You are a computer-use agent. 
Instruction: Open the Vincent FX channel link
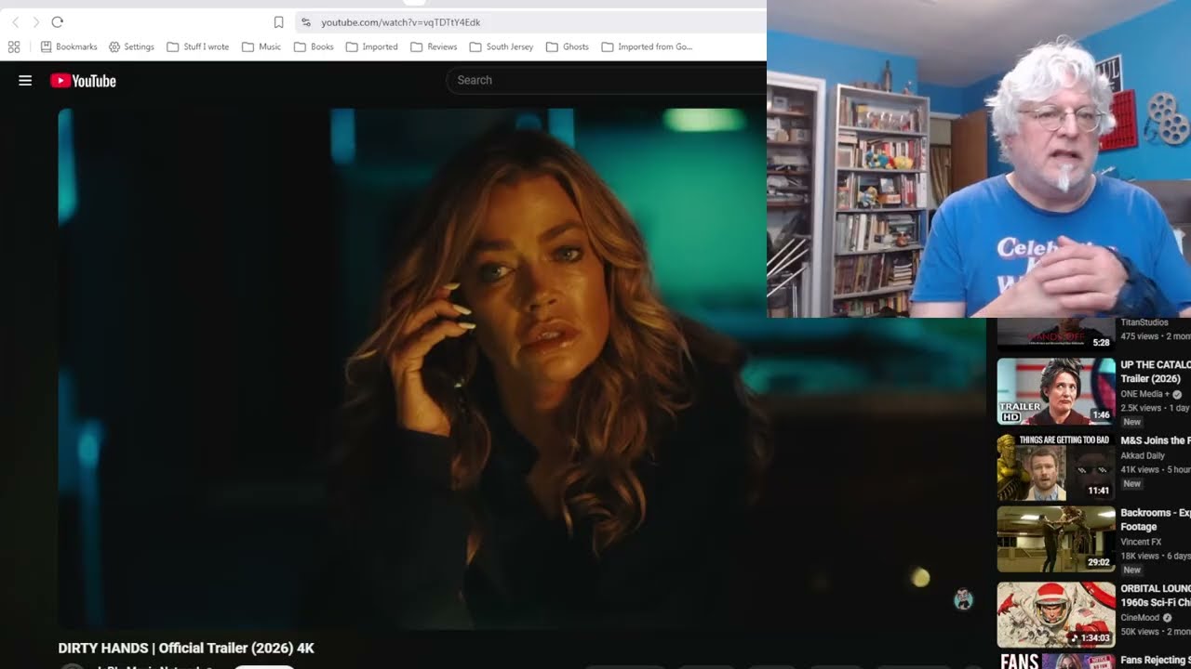coord(1141,542)
